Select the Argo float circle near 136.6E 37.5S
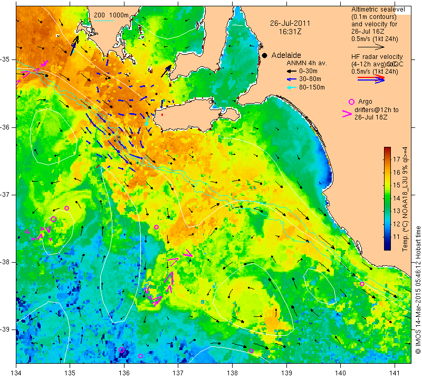422x379 pixels. (x=156, y=227)
